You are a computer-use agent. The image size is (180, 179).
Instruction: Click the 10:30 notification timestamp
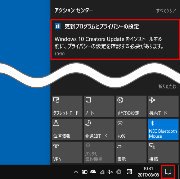point(59,54)
